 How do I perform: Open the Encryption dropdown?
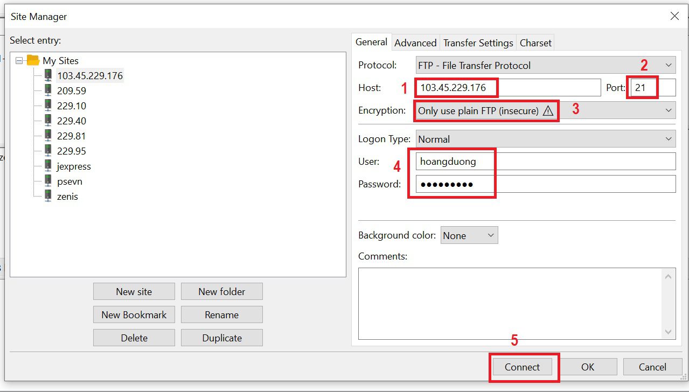(x=546, y=110)
